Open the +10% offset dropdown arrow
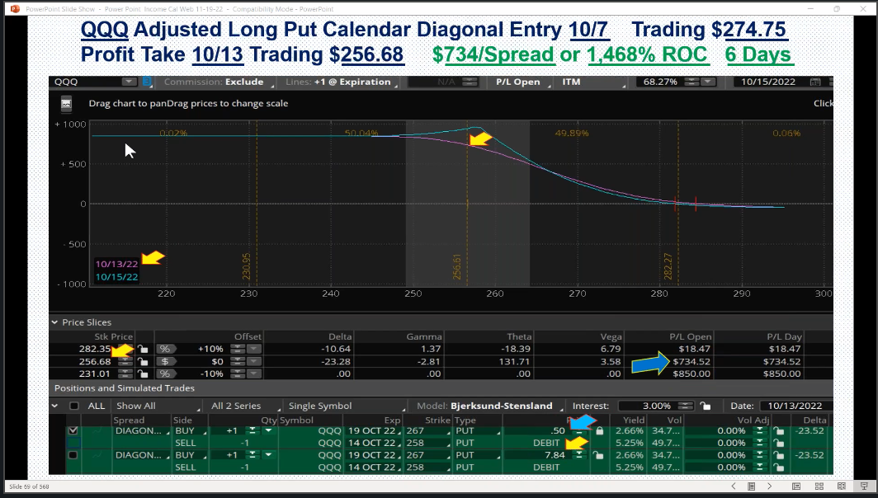The image size is (878, 498). click(254, 349)
